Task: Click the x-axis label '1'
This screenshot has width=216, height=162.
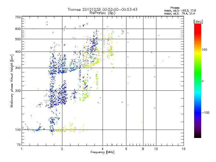Action: (22, 149)
